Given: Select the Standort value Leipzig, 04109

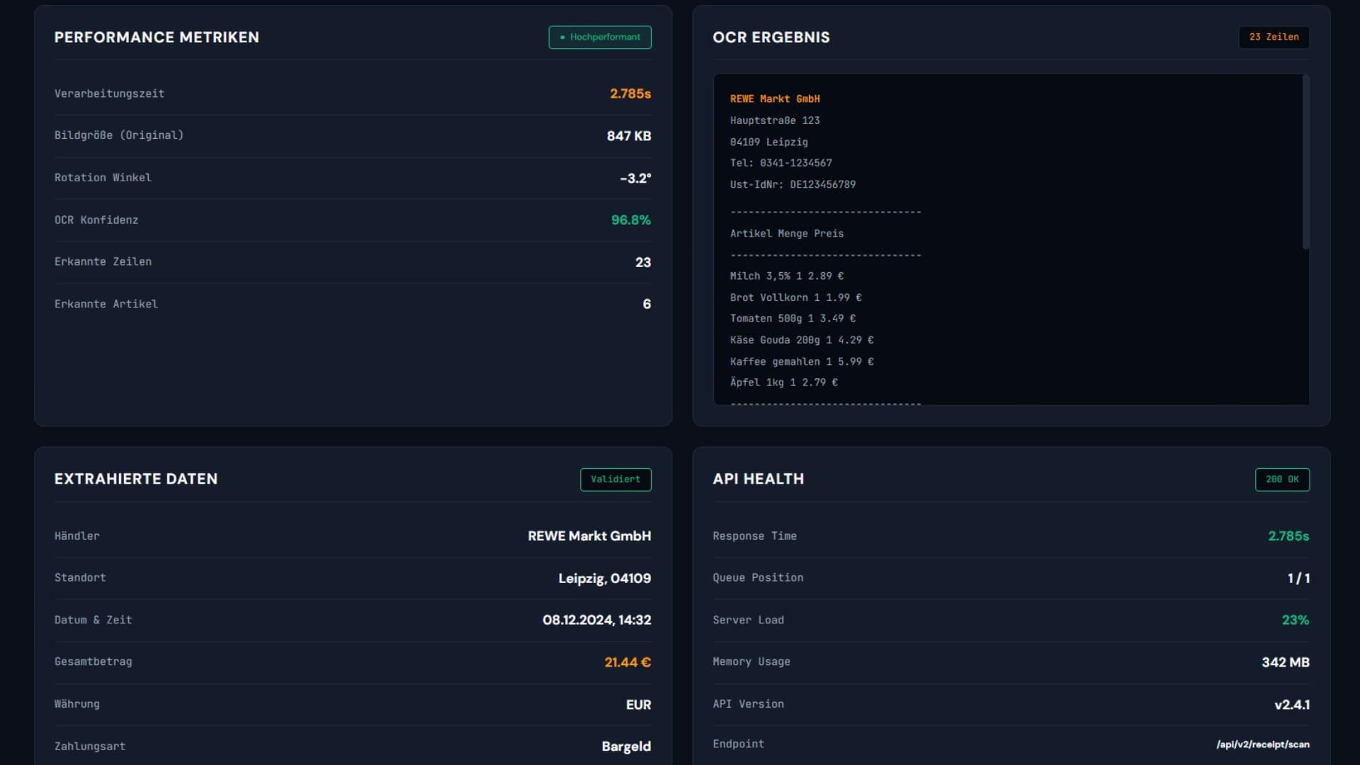Looking at the screenshot, I should click(605, 578).
